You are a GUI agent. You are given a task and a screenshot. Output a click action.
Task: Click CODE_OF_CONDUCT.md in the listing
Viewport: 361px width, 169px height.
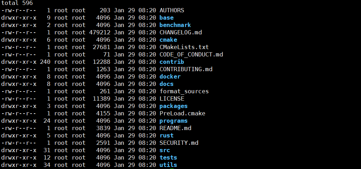coord(191,54)
